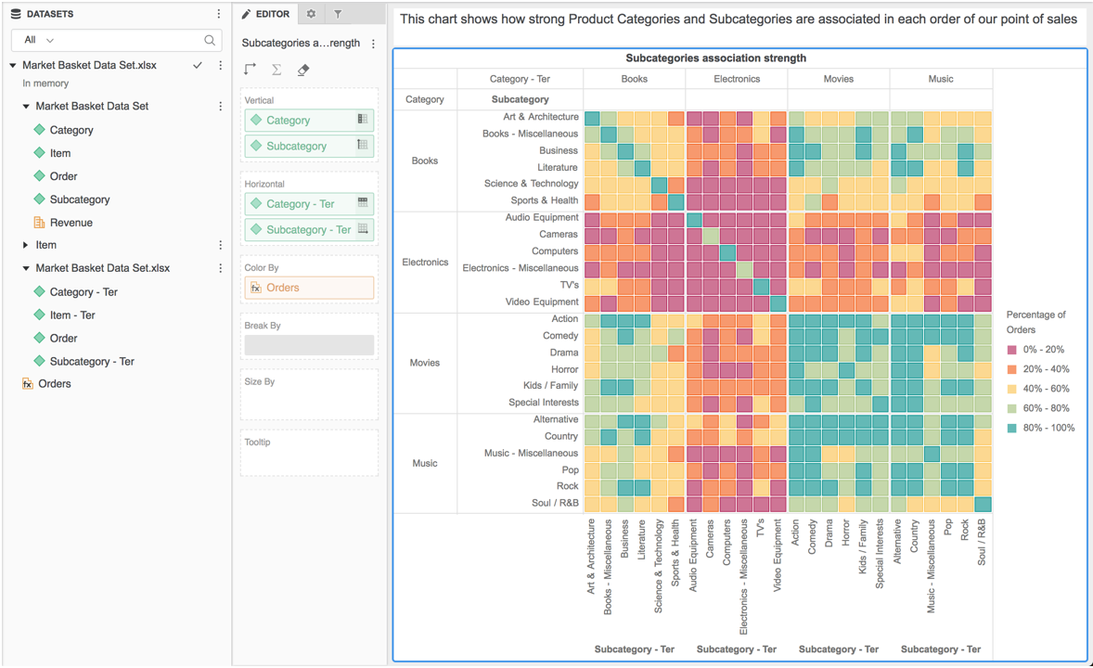Click the empty Break By drop zone
1093x668 pixels.
pos(309,345)
